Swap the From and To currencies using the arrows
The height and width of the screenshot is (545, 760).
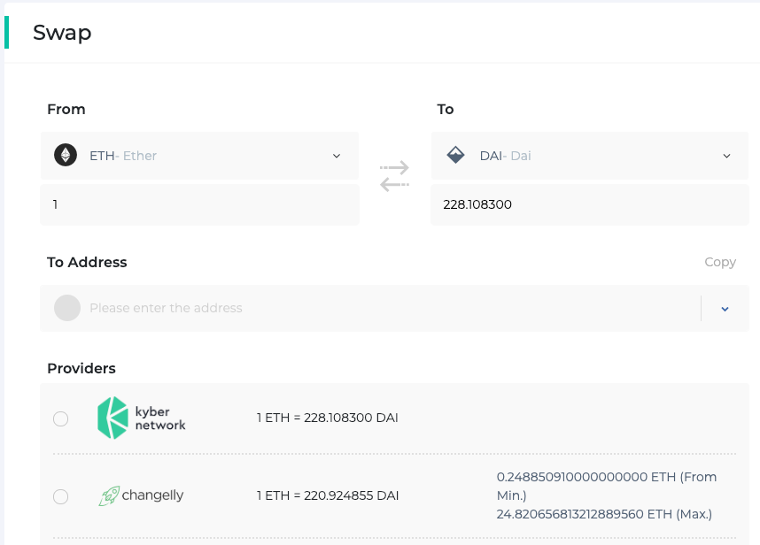(x=394, y=176)
